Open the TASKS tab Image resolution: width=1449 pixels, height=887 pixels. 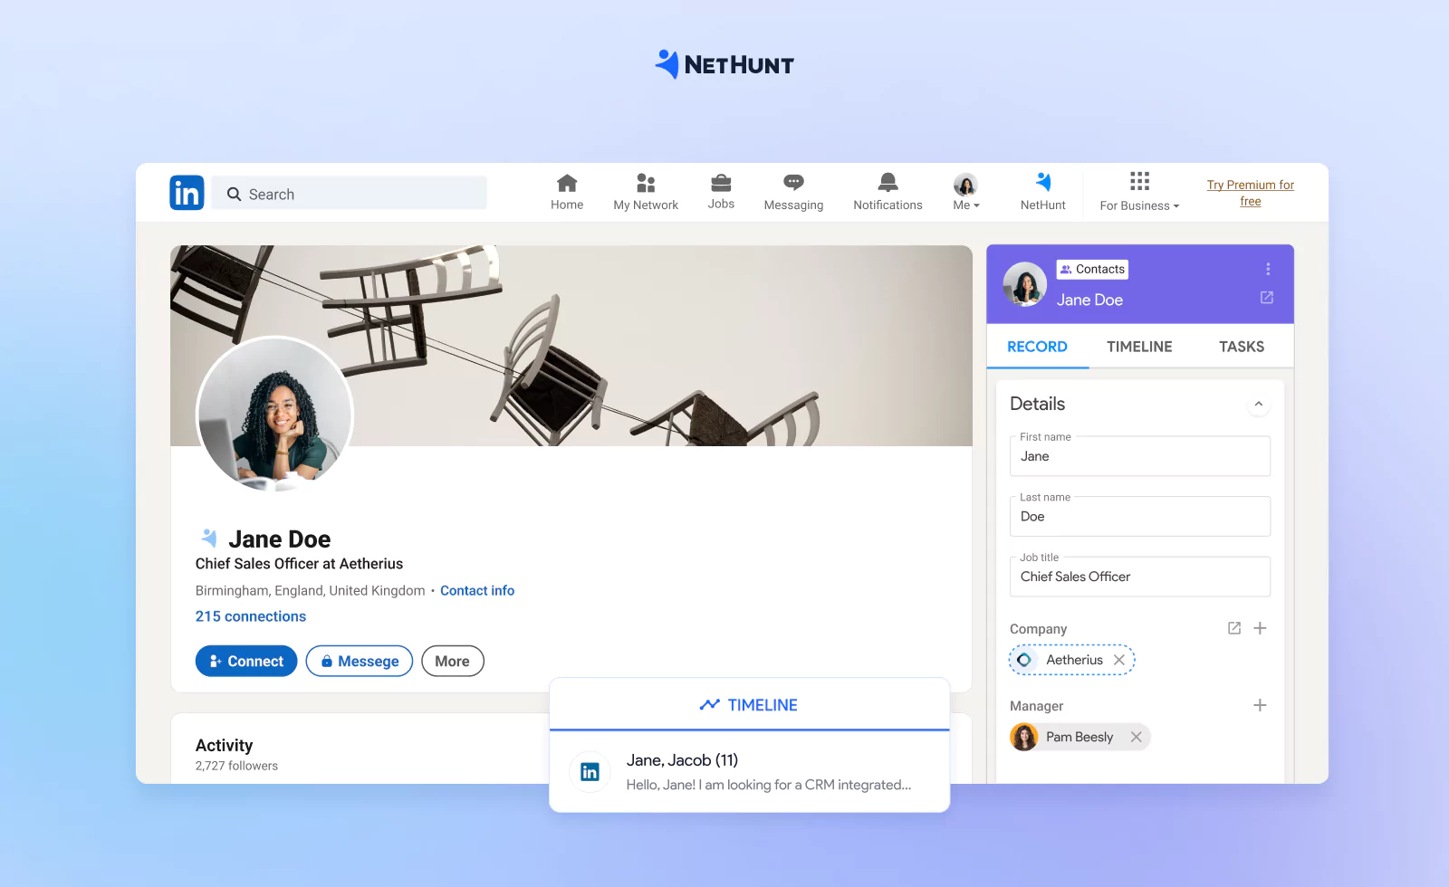(x=1241, y=346)
